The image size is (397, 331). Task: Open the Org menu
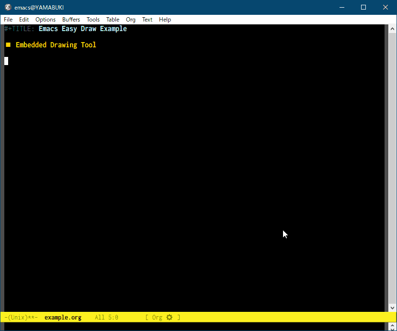tap(131, 20)
